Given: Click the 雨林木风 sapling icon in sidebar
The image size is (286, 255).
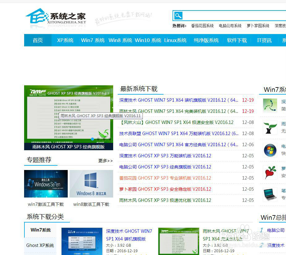Looking at the screenshot, I should click(x=270, y=127).
